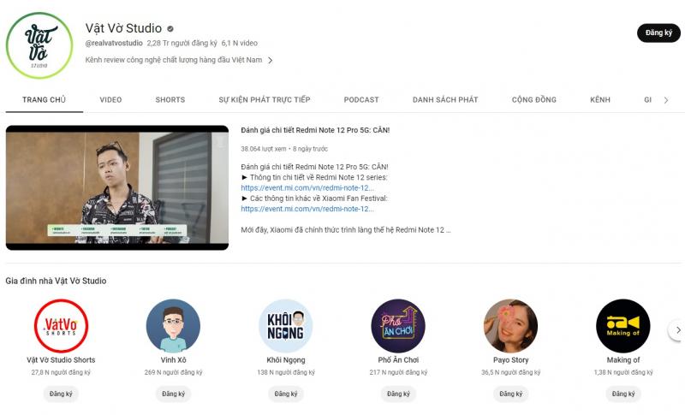Subscribe to Vật Vờ Studio with the black Đăng ký button

tap(658, 33)
